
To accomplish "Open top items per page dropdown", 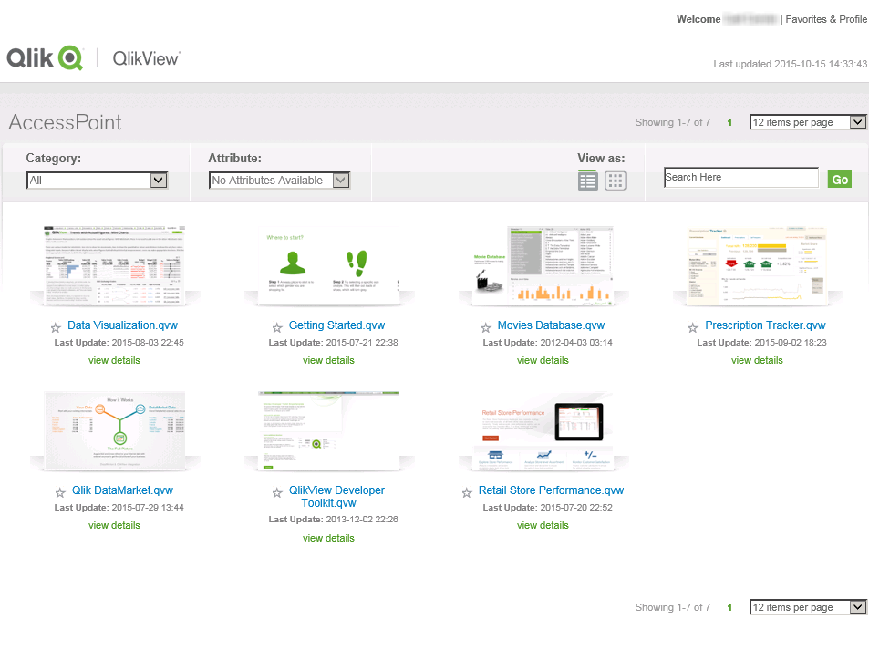I will [807, 122].
